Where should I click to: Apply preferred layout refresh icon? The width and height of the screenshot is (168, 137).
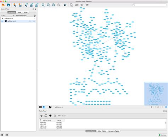(x=65, y=5)
